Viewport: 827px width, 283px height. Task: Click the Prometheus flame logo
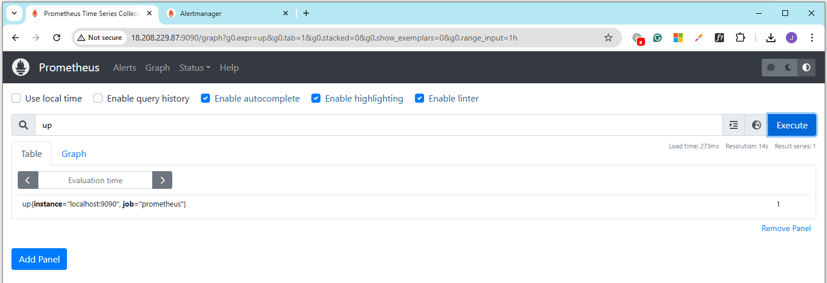[21, 67]
